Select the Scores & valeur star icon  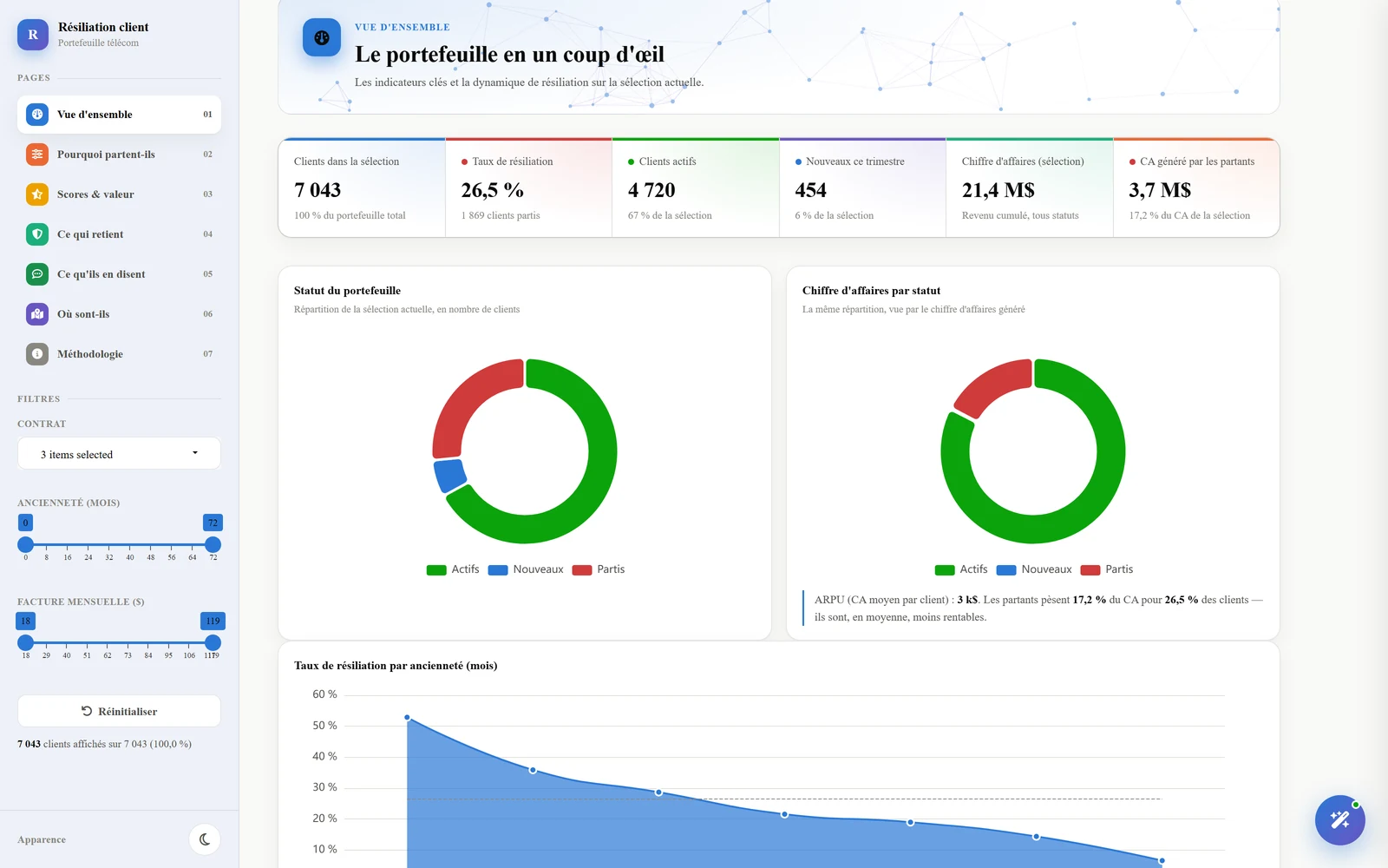[37, 194]
